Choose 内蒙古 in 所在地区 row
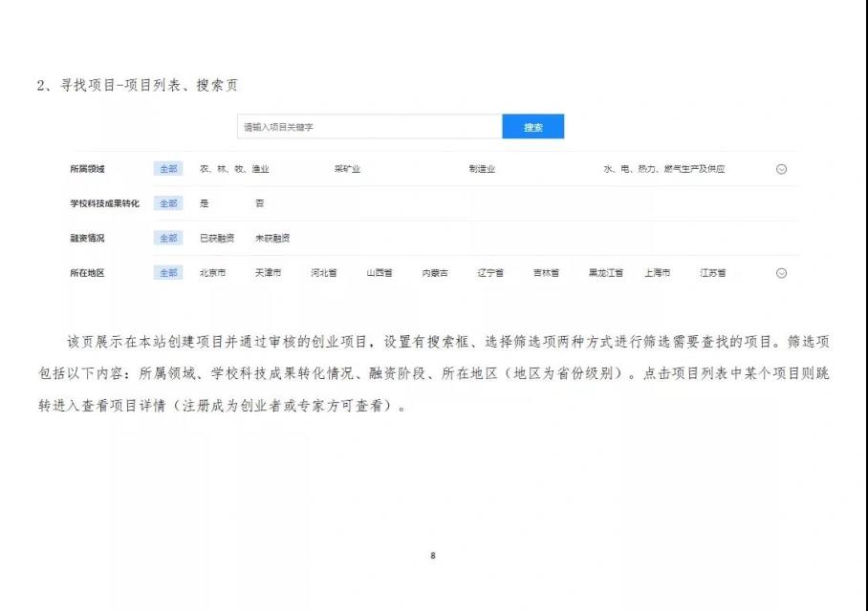The width and height of the screenshot is (868, 611). pyautogui.click(x=435, y=273)
